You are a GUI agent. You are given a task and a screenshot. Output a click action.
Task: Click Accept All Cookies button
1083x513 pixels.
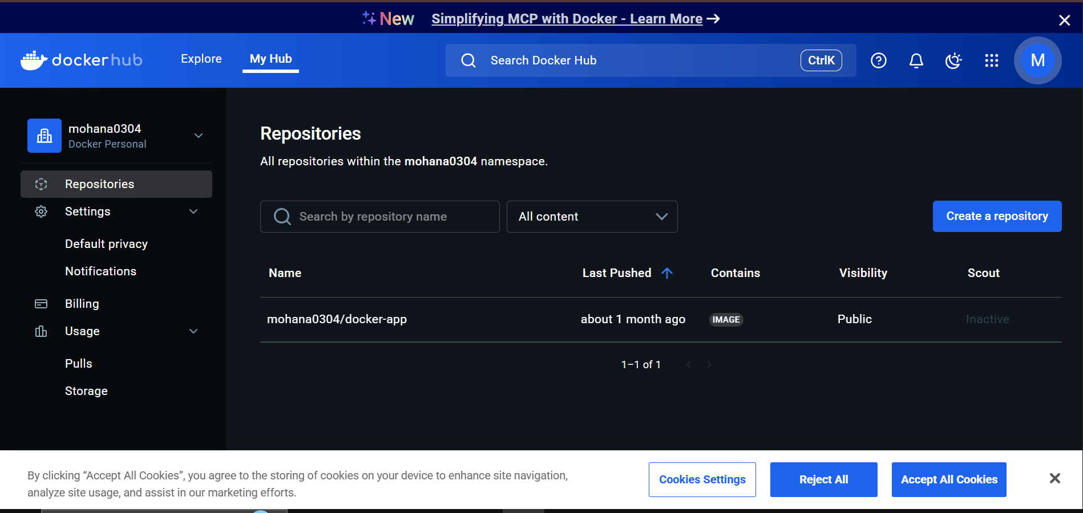[x=949, y=479]
